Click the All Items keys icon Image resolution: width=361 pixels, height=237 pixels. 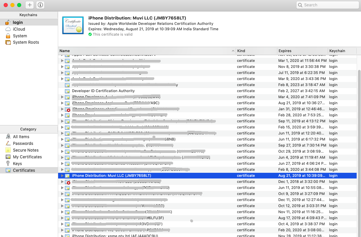coord(8,136)
